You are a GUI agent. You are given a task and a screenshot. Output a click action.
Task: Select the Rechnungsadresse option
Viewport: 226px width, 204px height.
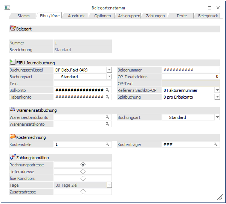83,165
